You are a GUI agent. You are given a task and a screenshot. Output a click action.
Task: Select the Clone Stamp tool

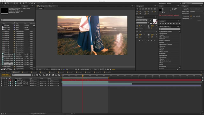[32, 3]
